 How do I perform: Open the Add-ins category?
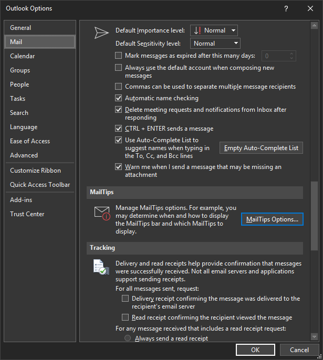(x=40, y=200)
